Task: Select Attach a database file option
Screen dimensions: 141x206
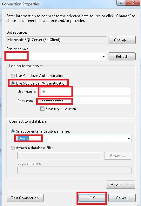Action: (13, 148)
